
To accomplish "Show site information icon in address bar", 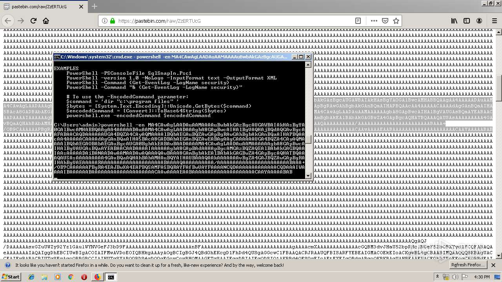I will pos(105,21).
